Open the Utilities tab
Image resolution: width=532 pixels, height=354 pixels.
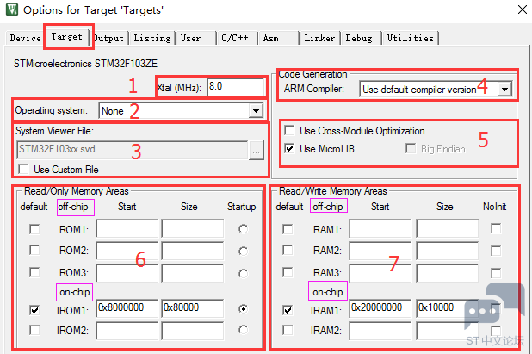[410, 39]
